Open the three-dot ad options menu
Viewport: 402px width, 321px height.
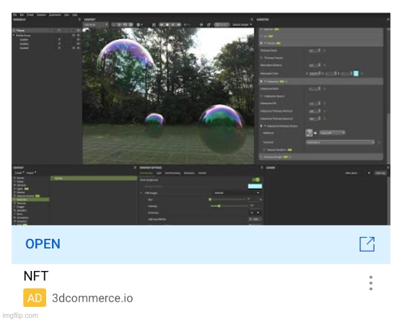[371, 283]
